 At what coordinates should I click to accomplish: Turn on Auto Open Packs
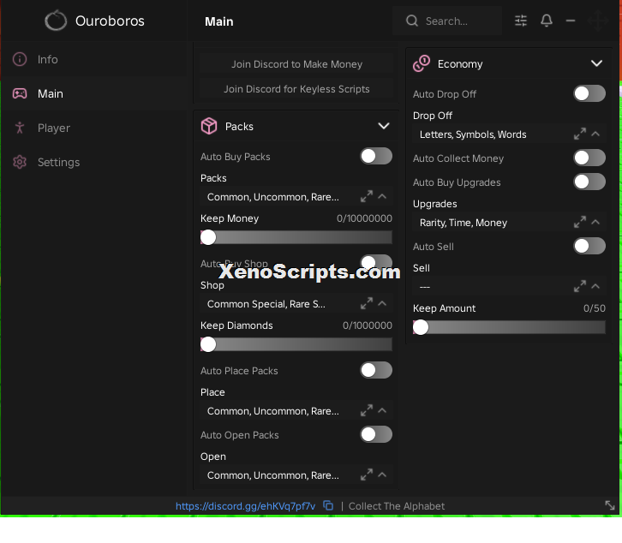click(x=376, y=435)
